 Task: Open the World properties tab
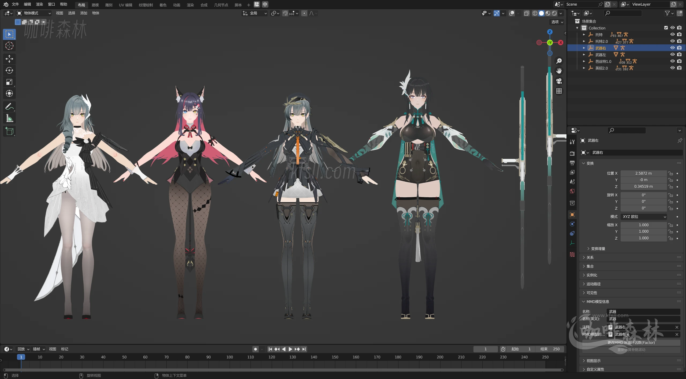[572, 191]
